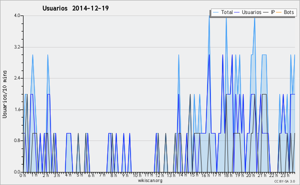The width and height of the screenshot is (300, 185).
Task: Click the 18 h x-axis label
Action: 228,175
